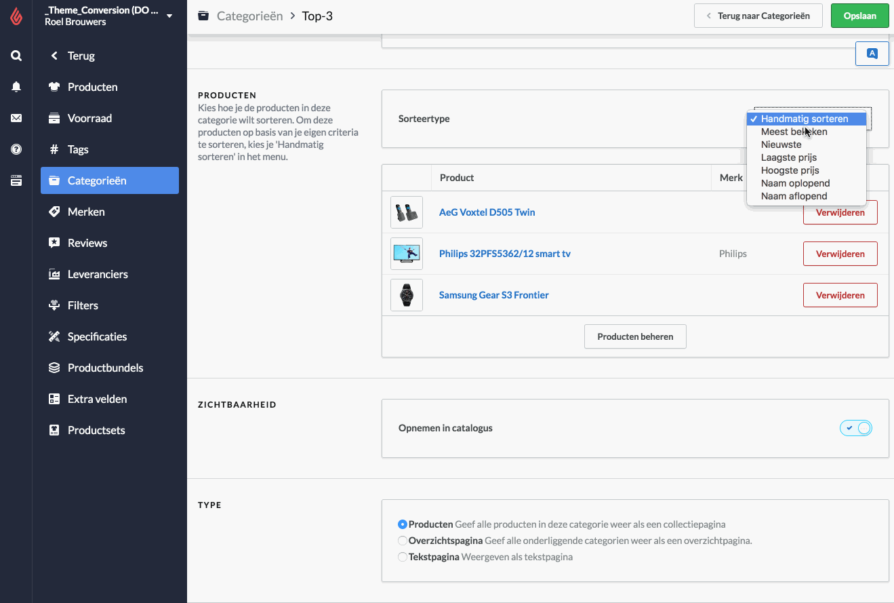Click breadcrumb archive icon before Categorieën

(203, 16)
